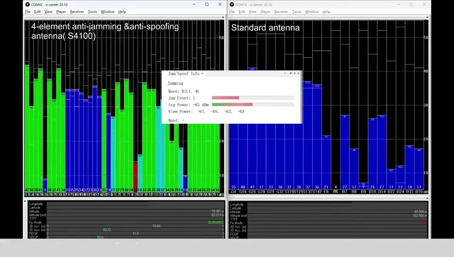Click Fix Mode row label in COM42 panel
This screenshot has height=257, width=454.
click(x=35, y=223)
